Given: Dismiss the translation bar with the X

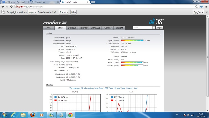Looking at the screenshot, I should [207, 12].
